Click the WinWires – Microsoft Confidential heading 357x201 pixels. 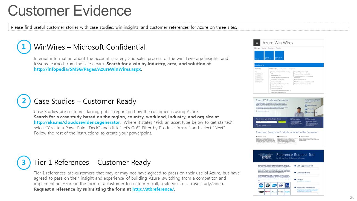tap(90, 47)
